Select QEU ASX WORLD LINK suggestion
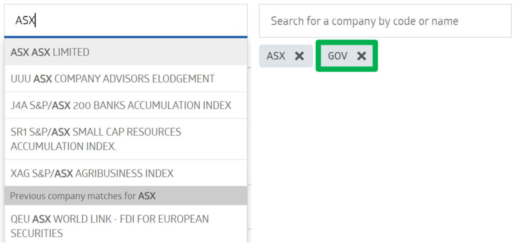516x243 pixels. [x=126, y=226]
